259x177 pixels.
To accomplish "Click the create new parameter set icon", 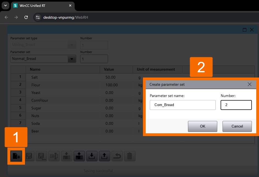I will coord(16,156).
